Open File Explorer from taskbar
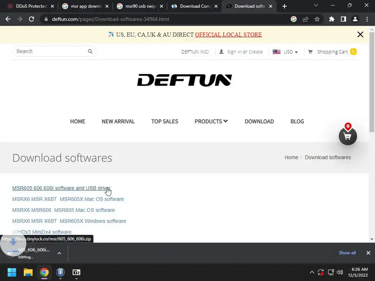375x281 pixels. click(28, 272)
